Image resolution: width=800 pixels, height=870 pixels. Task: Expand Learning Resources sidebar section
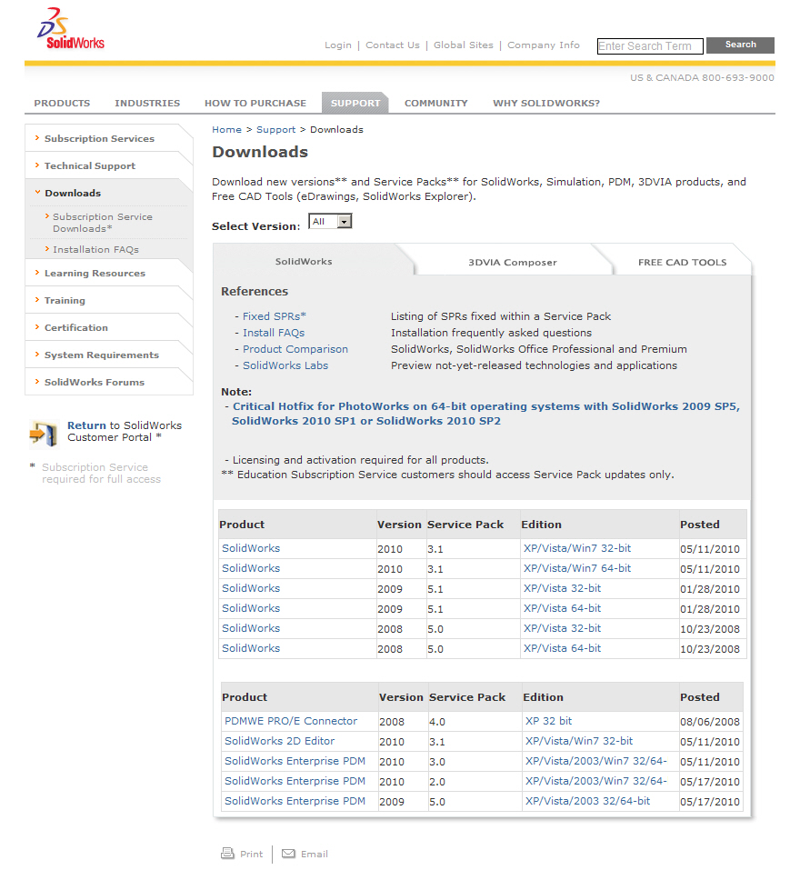95,273
